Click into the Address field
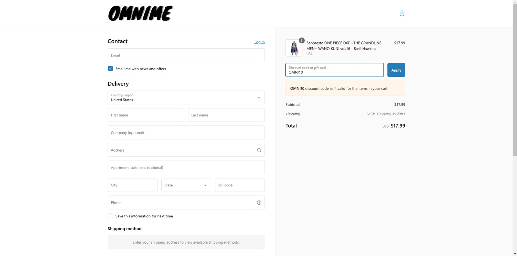 186,150
